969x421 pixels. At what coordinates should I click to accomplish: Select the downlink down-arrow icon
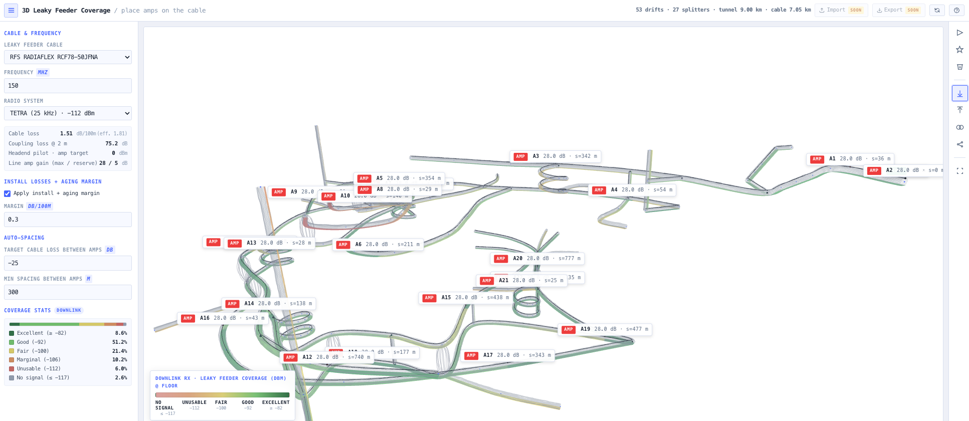point(960,93)
